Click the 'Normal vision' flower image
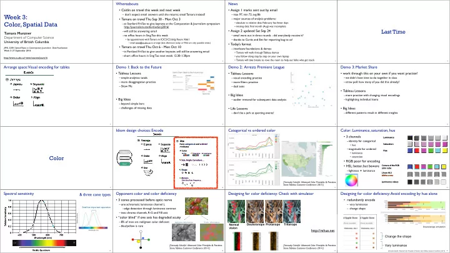 [236, 212]
